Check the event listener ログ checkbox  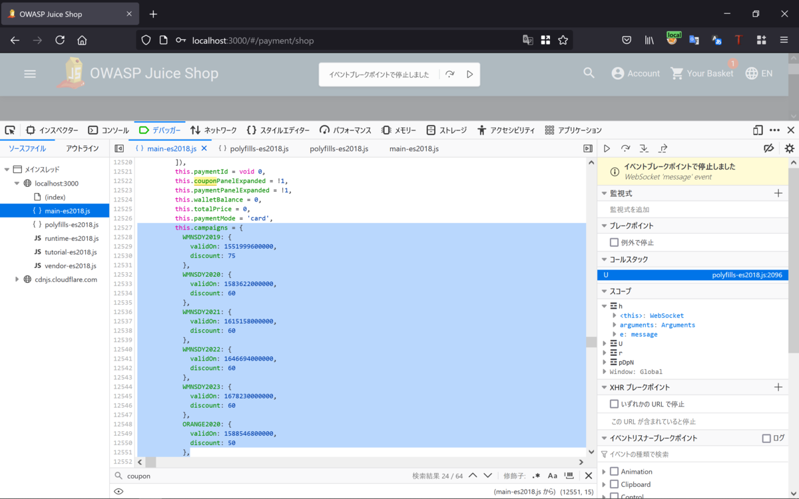click(x=766, y=438)
